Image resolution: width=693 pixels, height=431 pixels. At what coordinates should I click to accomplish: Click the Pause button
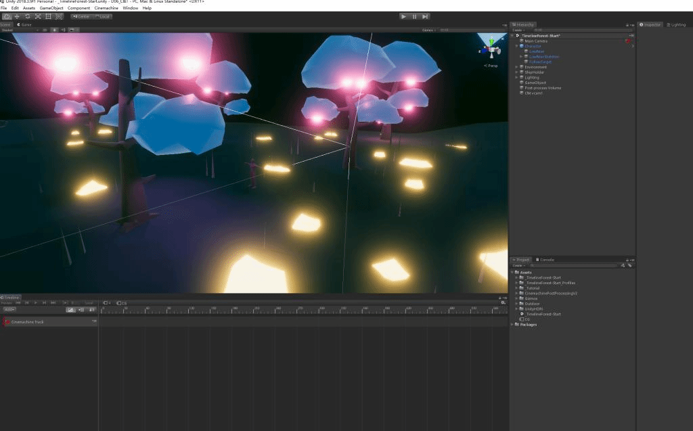click(414, 16)
